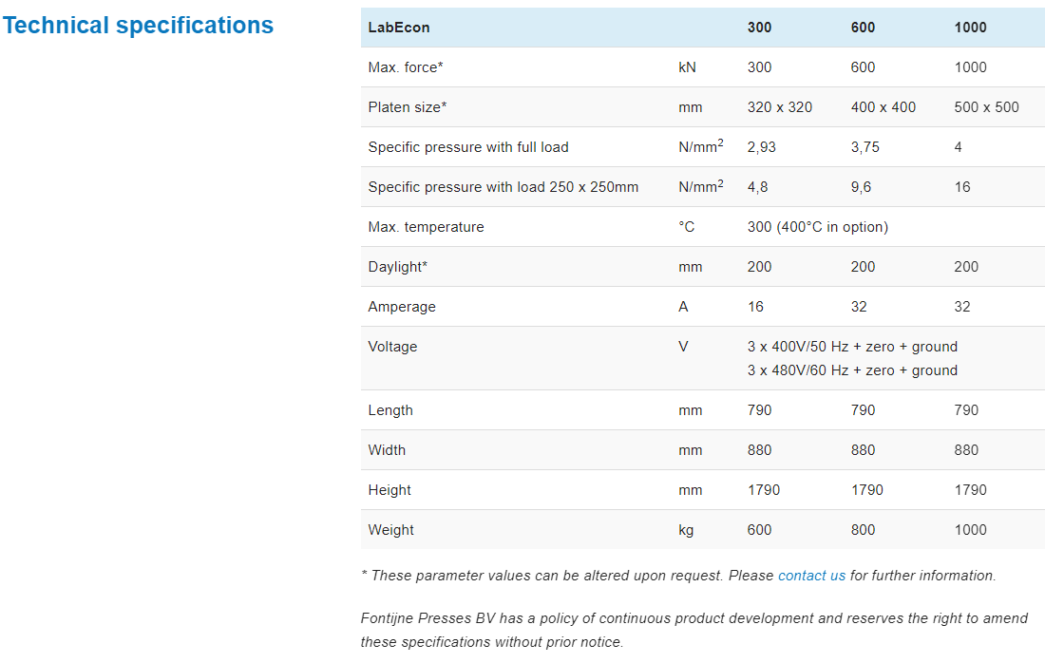Click the "600" model column header

coord(863,28)
